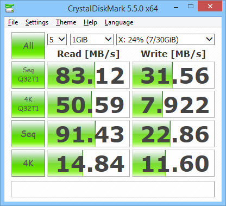Screen dimensions: 226x206
Task: Close the CrystalDiskMark window
Action: 210,7
